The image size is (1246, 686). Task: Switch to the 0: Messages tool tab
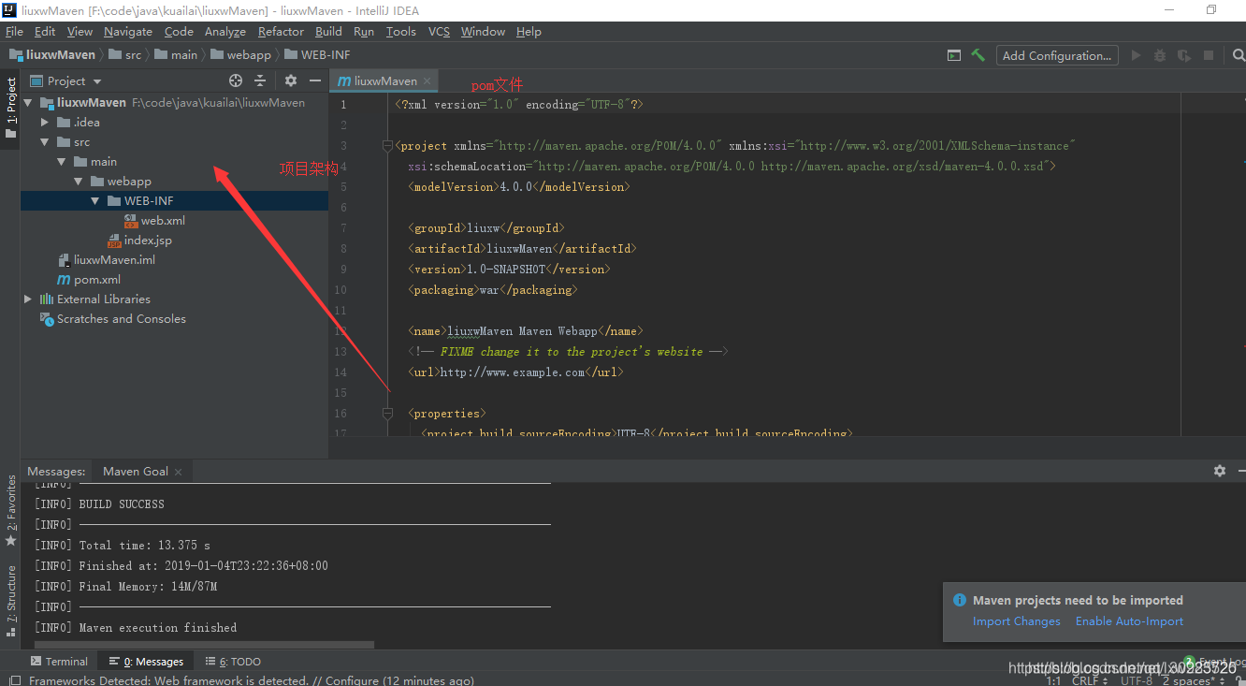click(x=146, y=662)
